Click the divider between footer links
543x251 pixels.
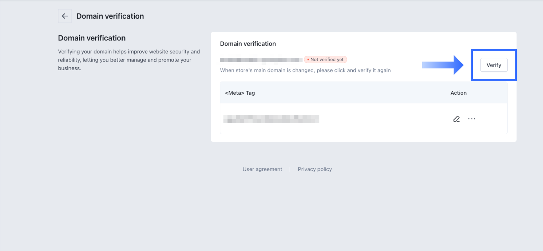coord(290,169)
